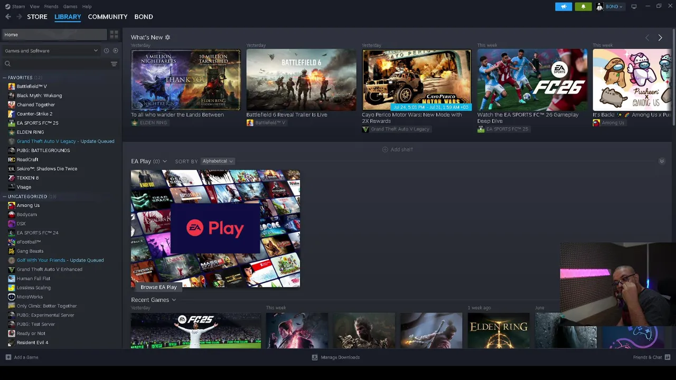This screenshot has height=380, width=676.
Task: Open the Alphabetical sort dropdown
Action: coord(218,161)
